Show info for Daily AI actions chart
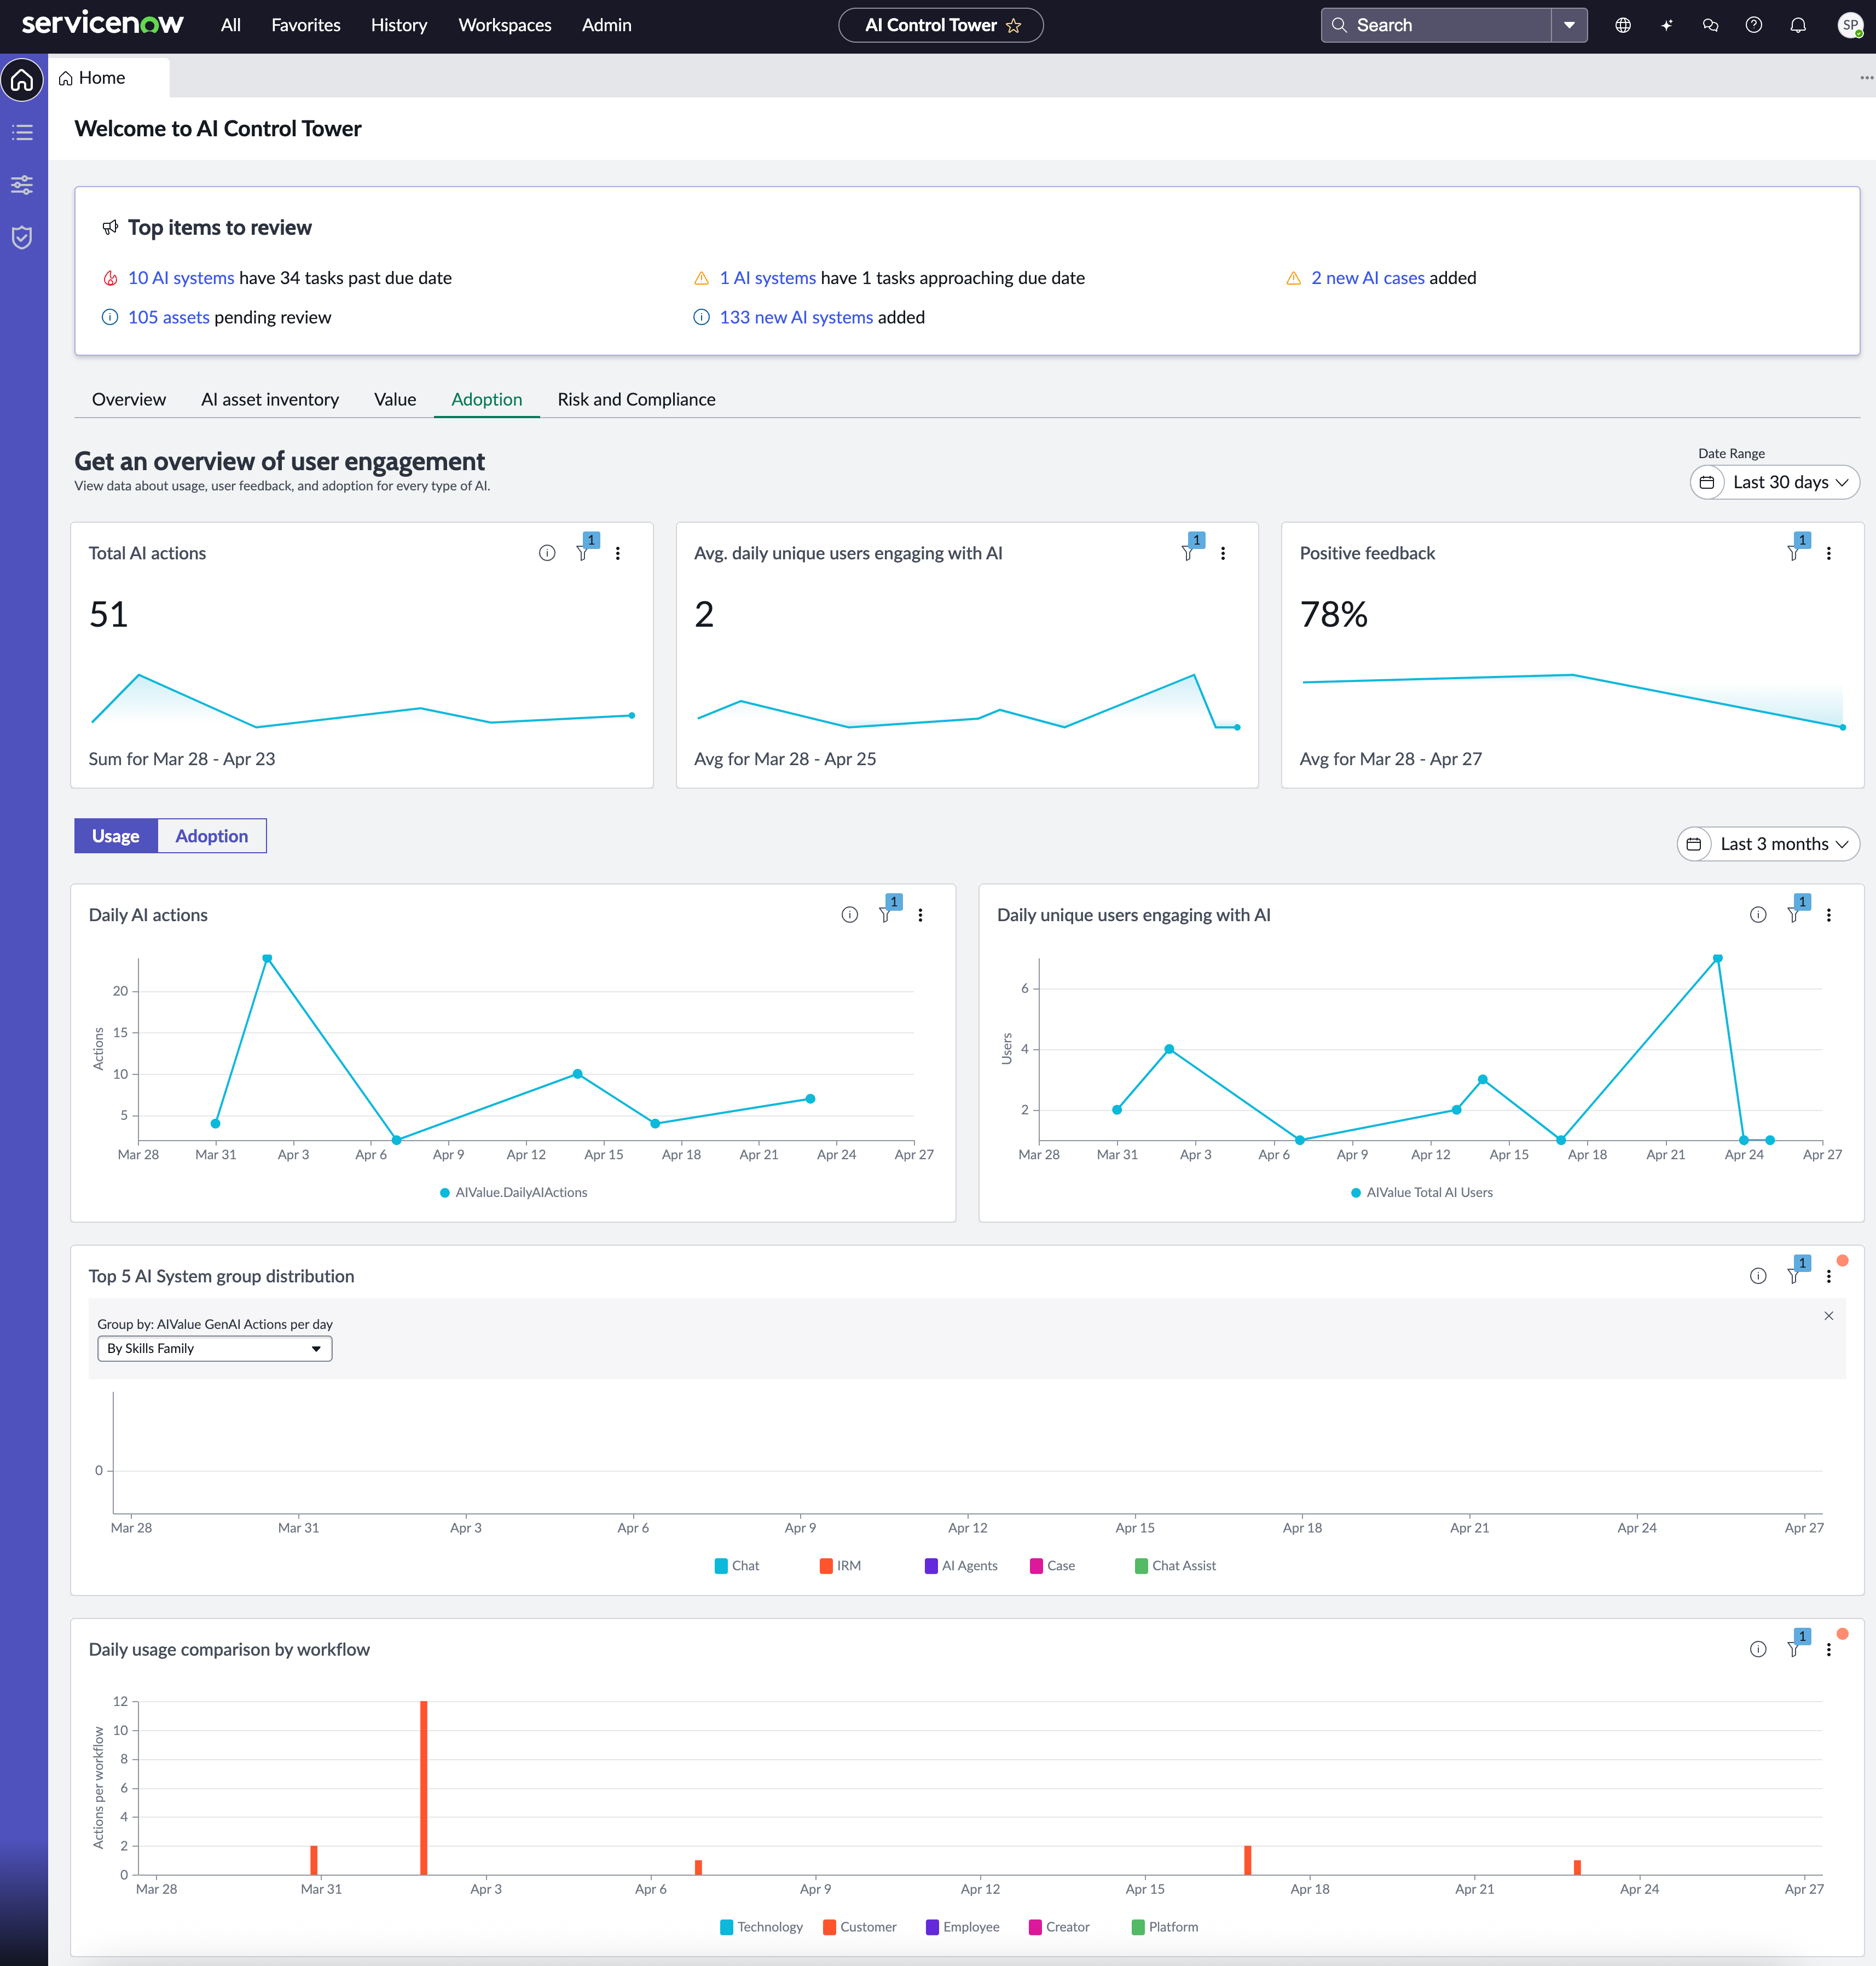Image resolution: width=1876 pixels, height=1966 pixels. (850, 915)
